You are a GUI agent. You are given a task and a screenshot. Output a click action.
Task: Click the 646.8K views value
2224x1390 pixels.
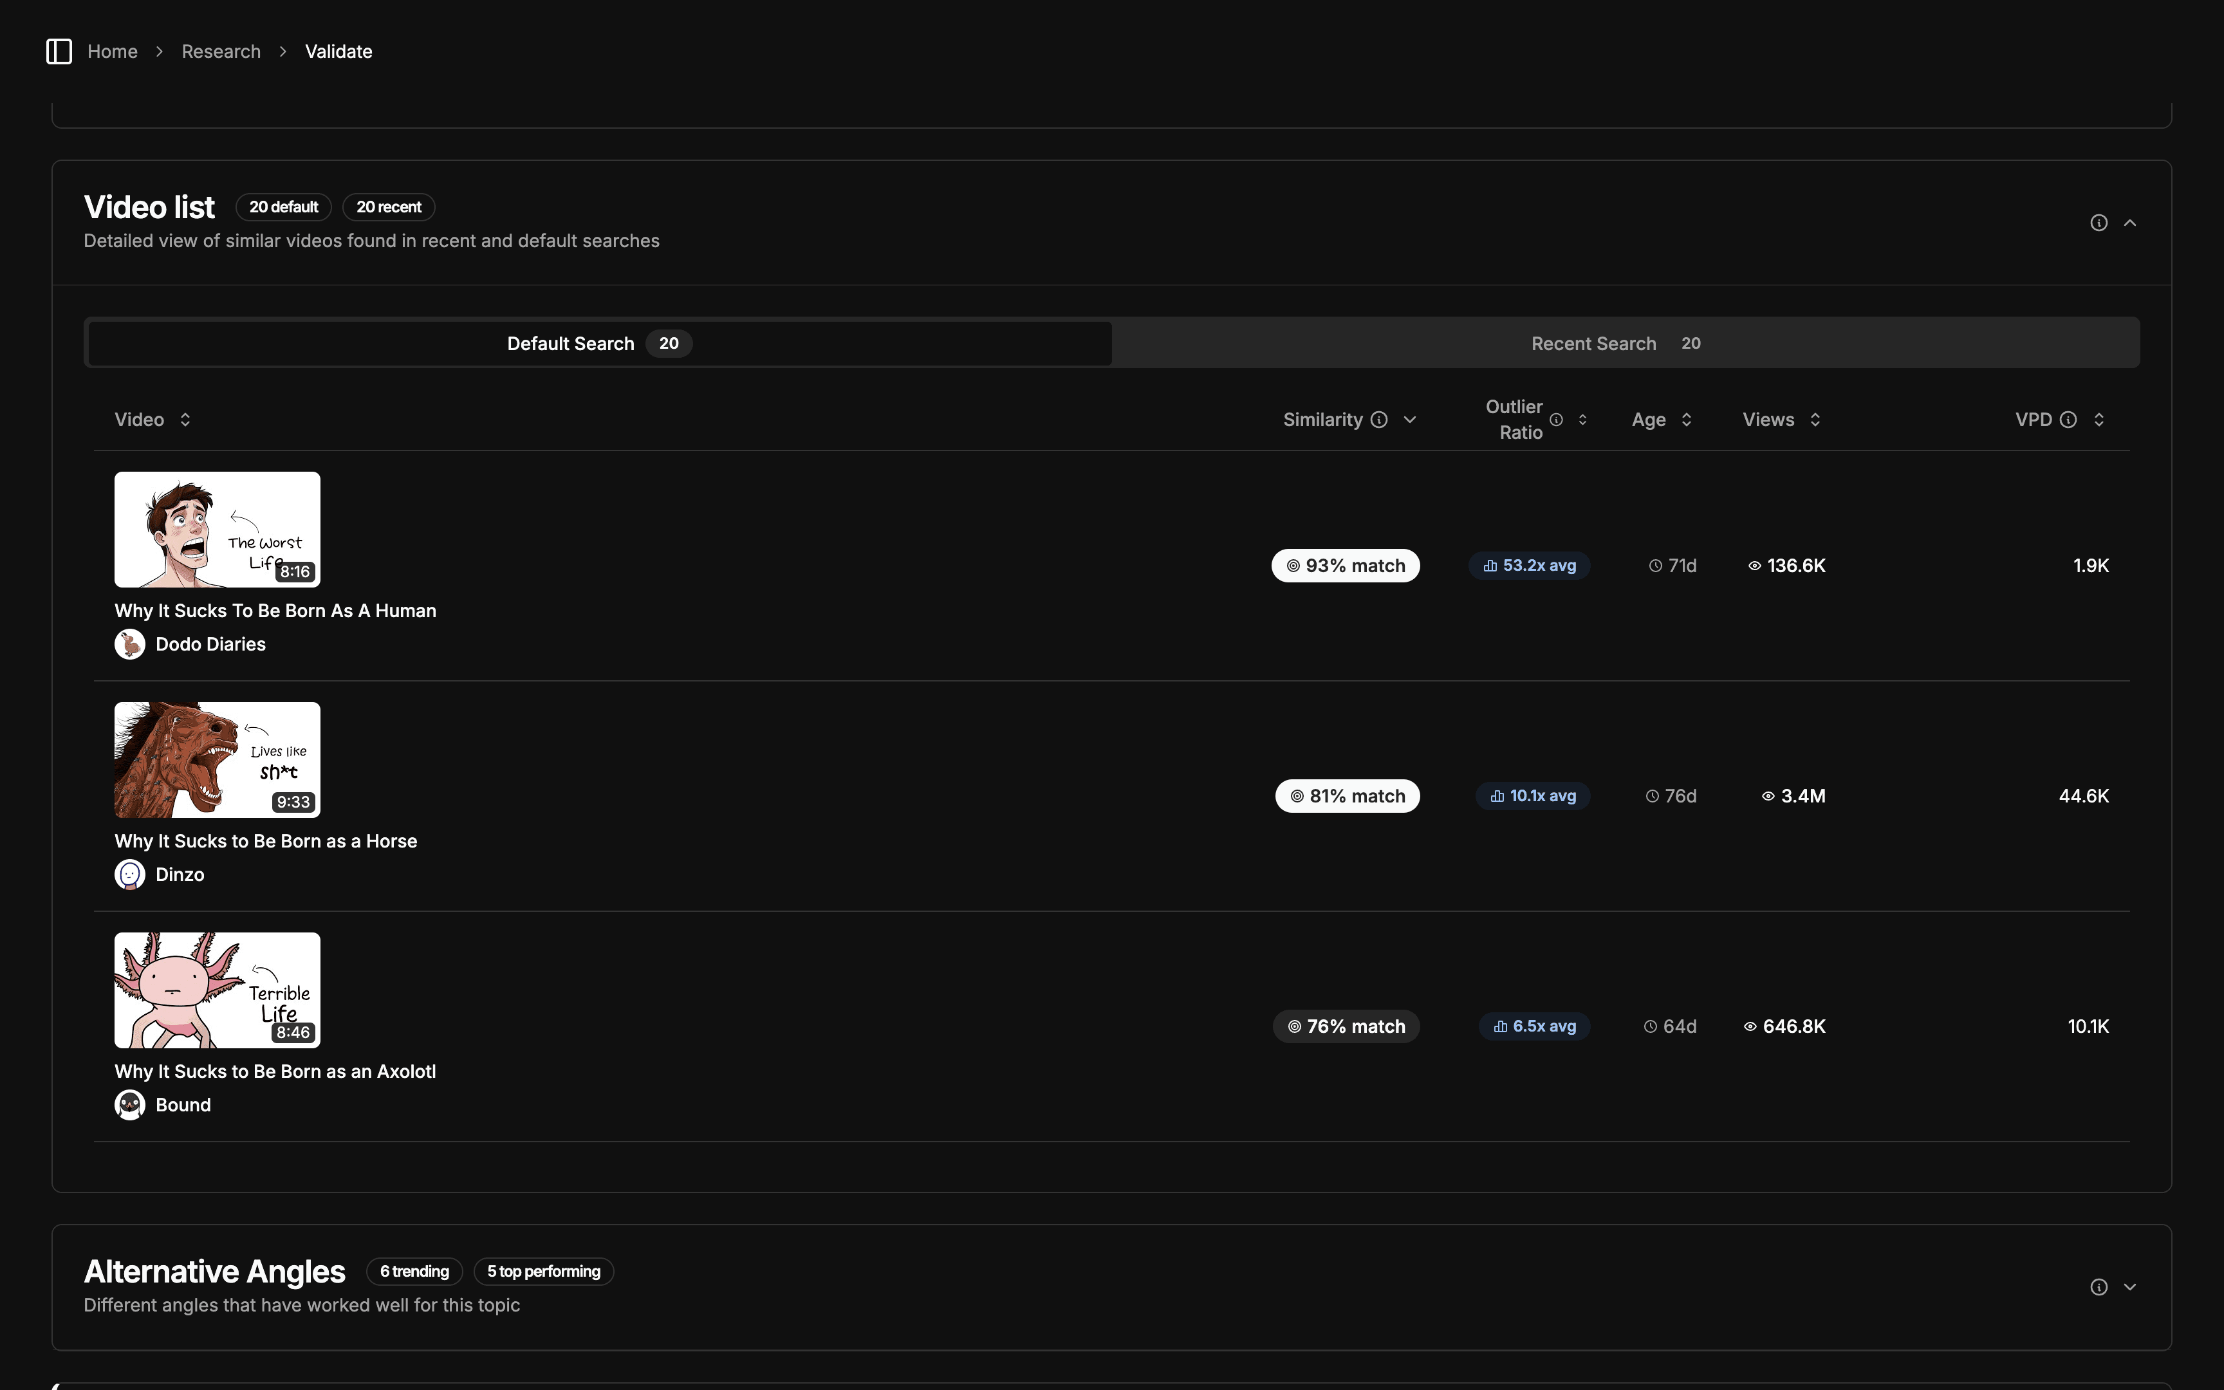point(1784,1026)
